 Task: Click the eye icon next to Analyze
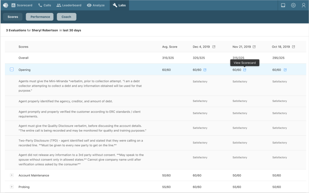[x=89, y=5]
